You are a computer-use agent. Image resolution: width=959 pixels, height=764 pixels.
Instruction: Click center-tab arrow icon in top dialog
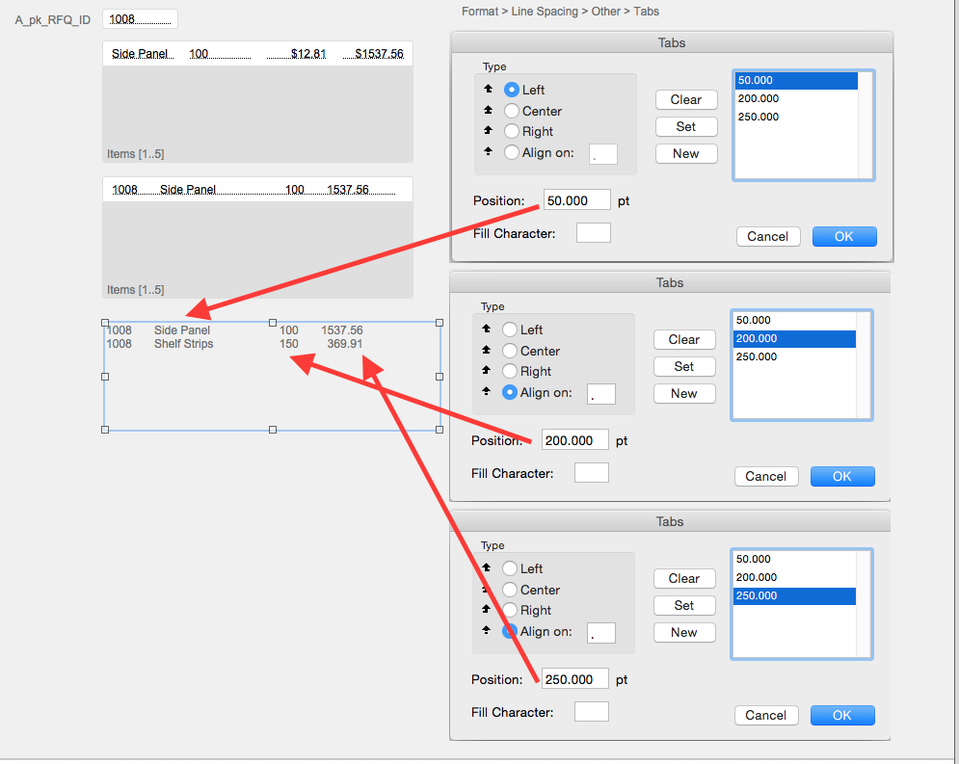[x=488, y=110]
